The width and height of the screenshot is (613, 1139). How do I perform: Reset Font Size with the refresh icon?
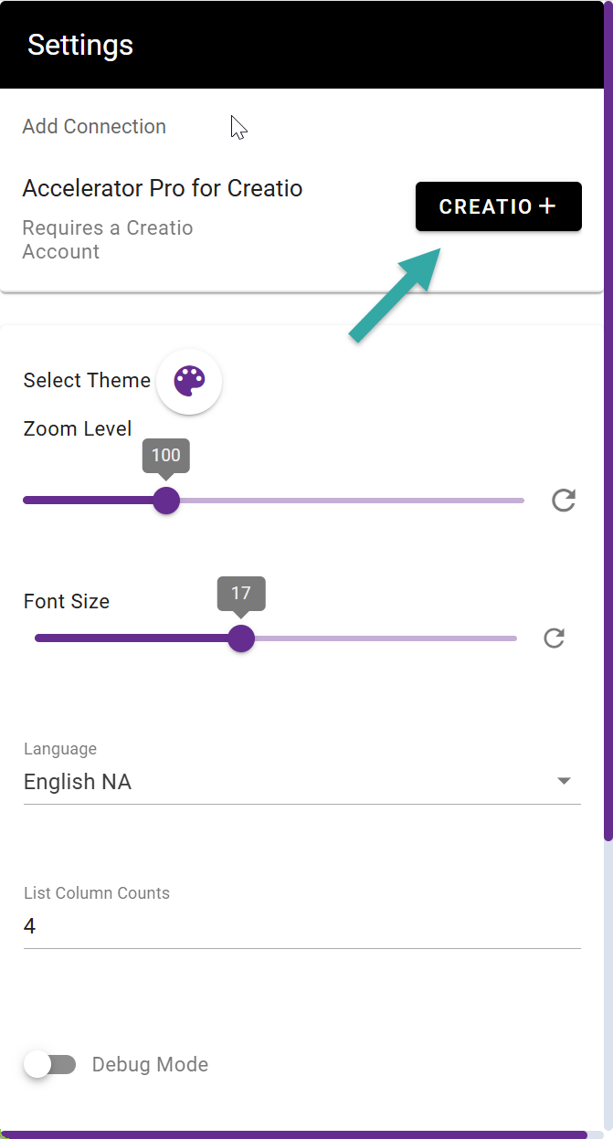pyautogui.click(x=554, y=638)
